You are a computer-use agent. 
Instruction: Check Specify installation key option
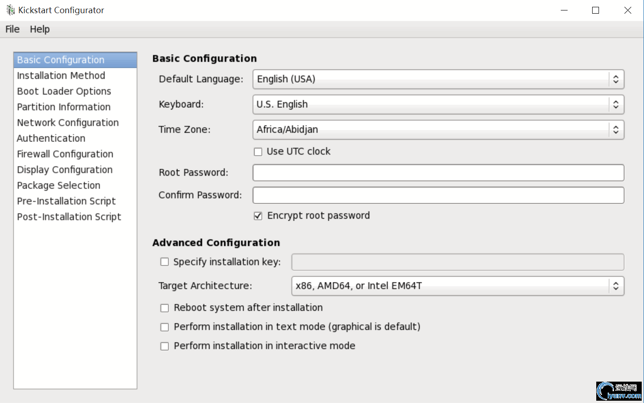click(165, 262)
